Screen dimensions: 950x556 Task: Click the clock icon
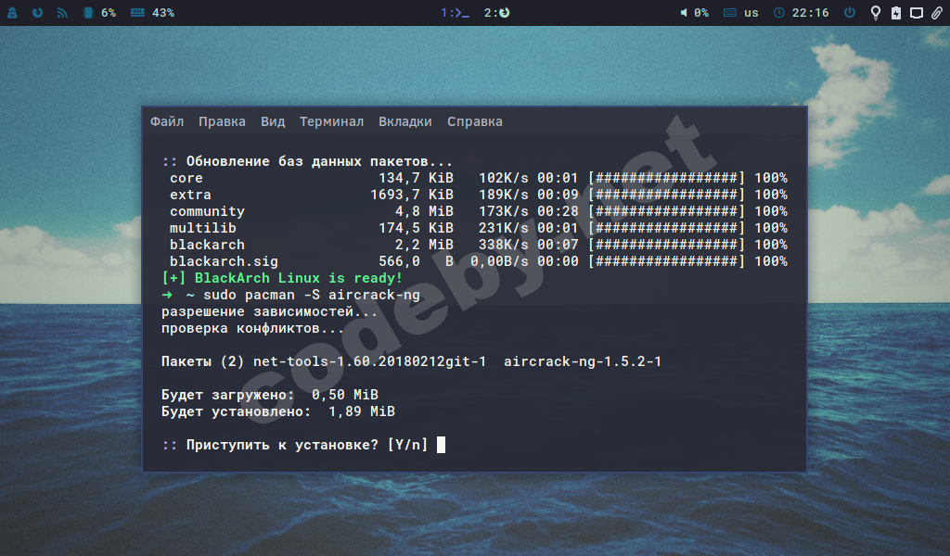tap(779, 13)
